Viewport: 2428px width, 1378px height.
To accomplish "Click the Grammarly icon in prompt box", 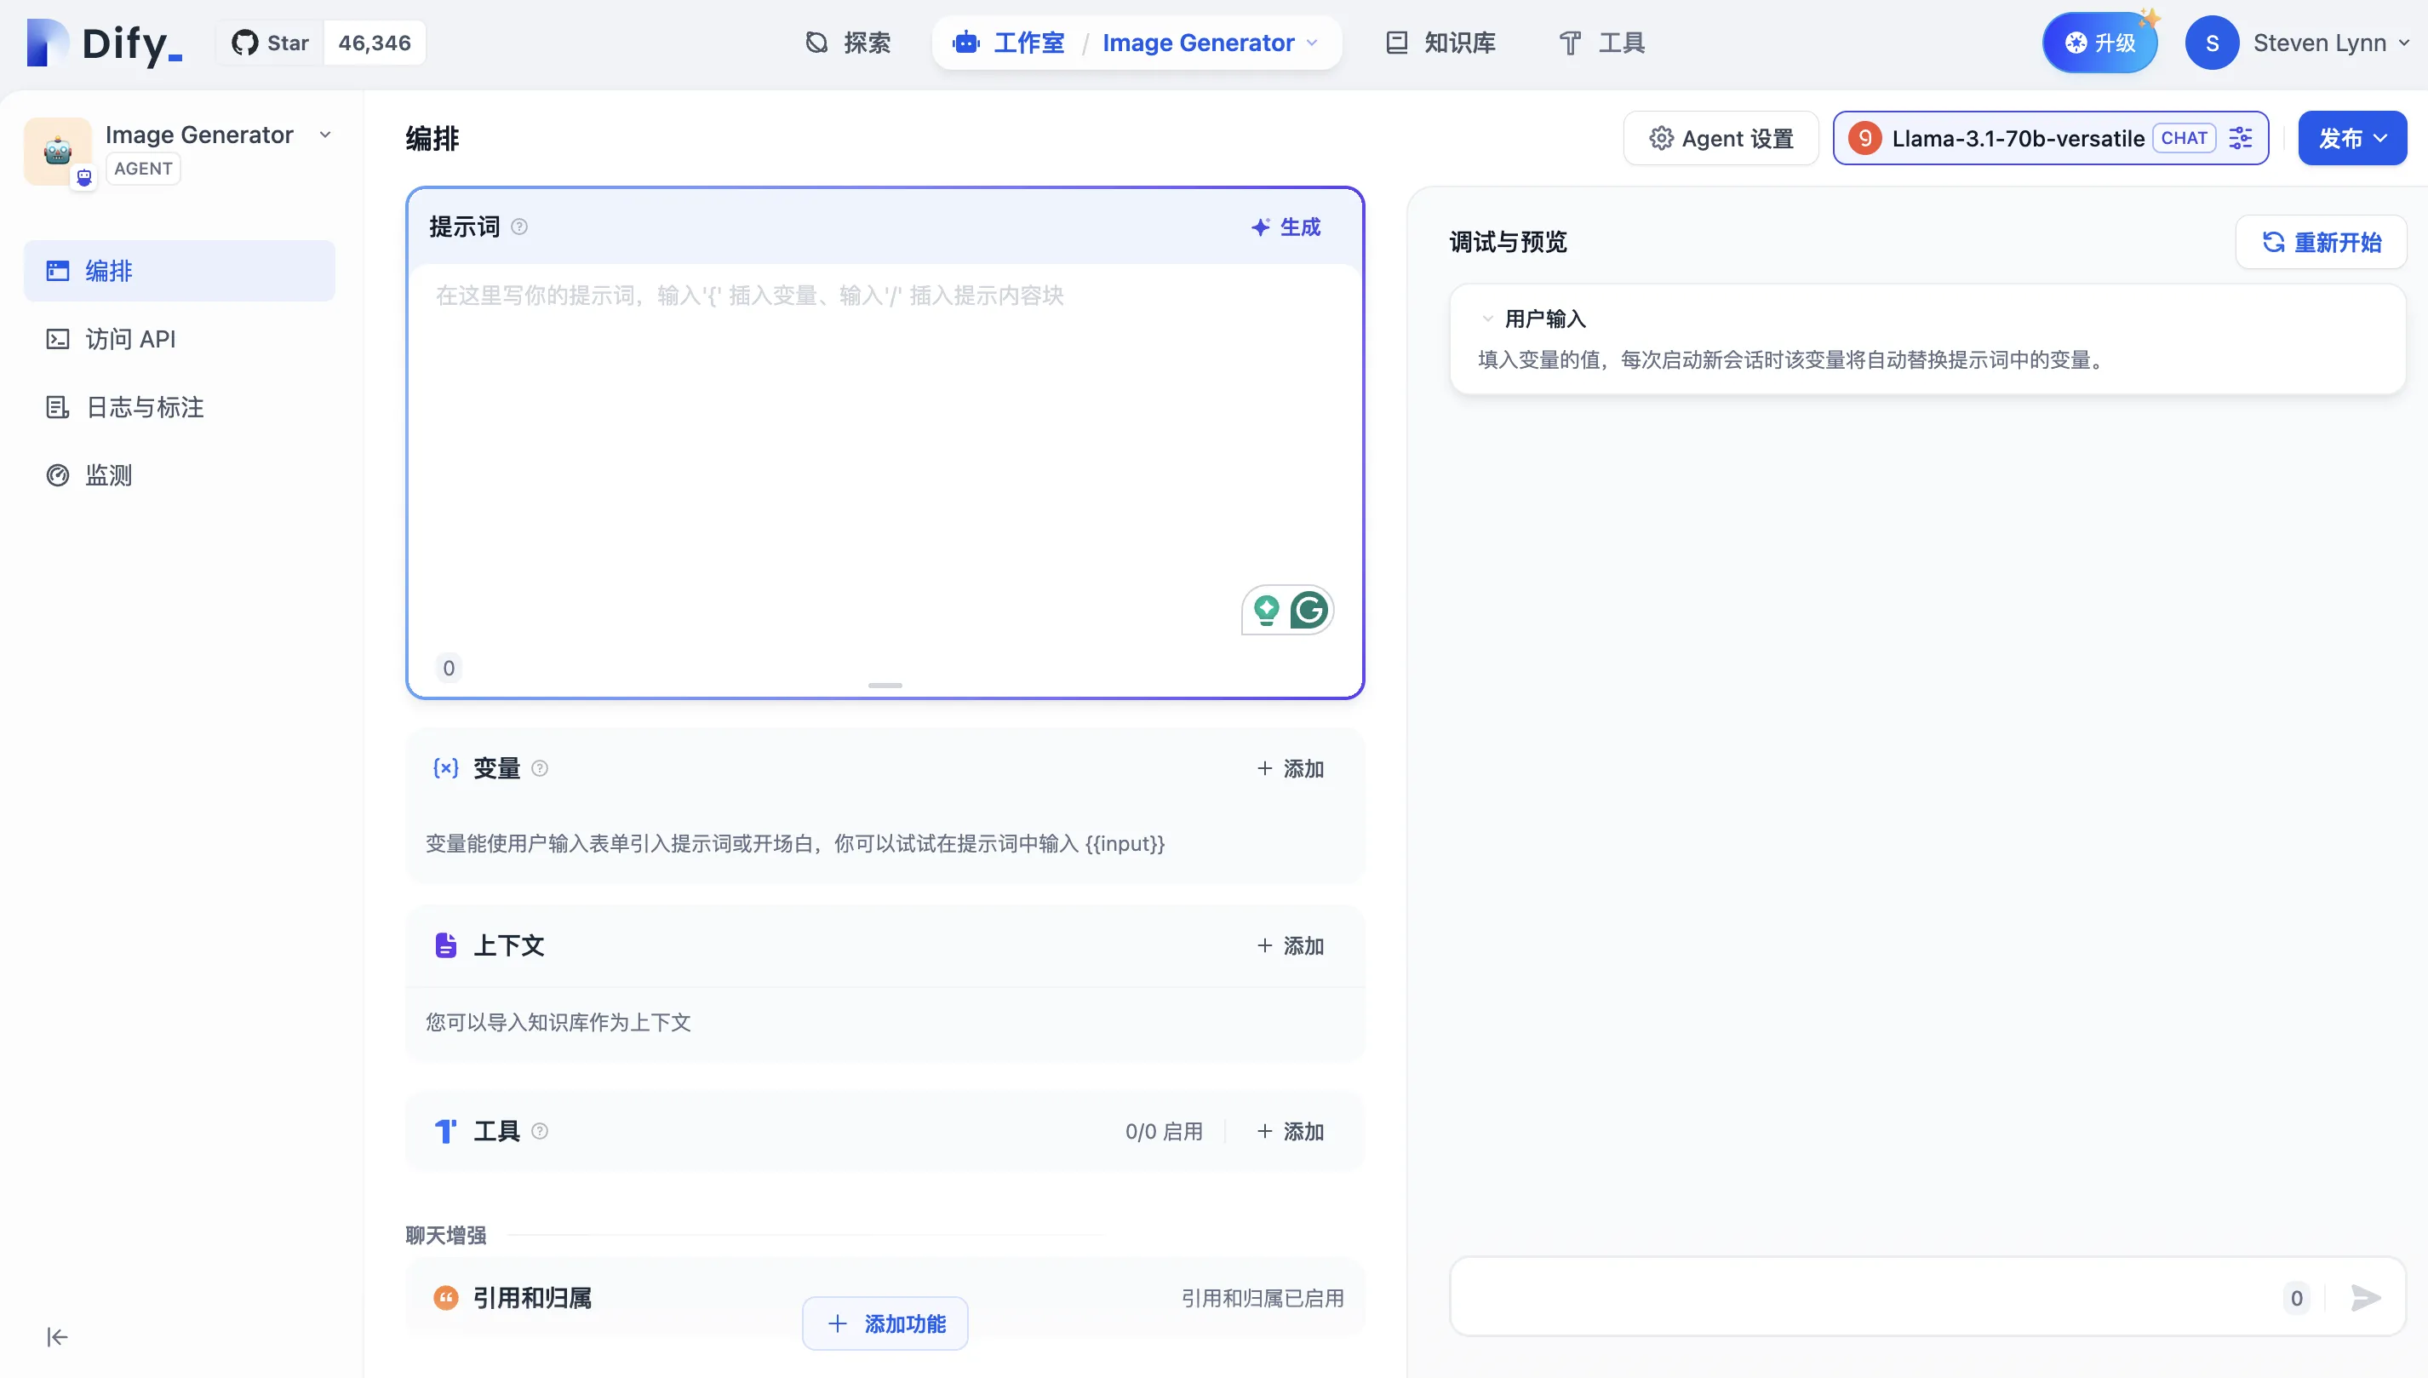I will [1309, 611].
